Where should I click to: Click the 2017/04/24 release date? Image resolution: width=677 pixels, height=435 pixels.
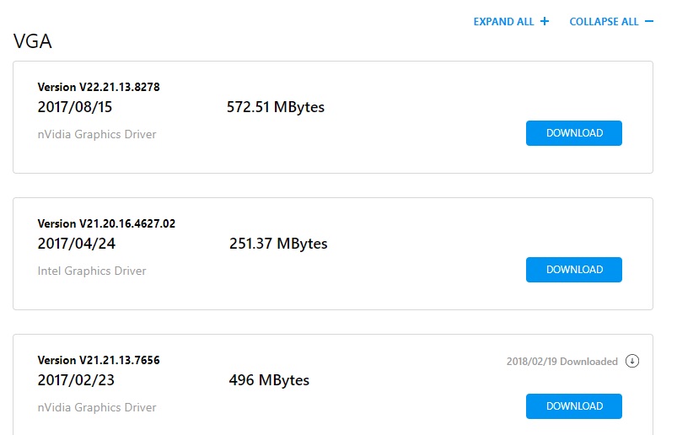[77, 244]
